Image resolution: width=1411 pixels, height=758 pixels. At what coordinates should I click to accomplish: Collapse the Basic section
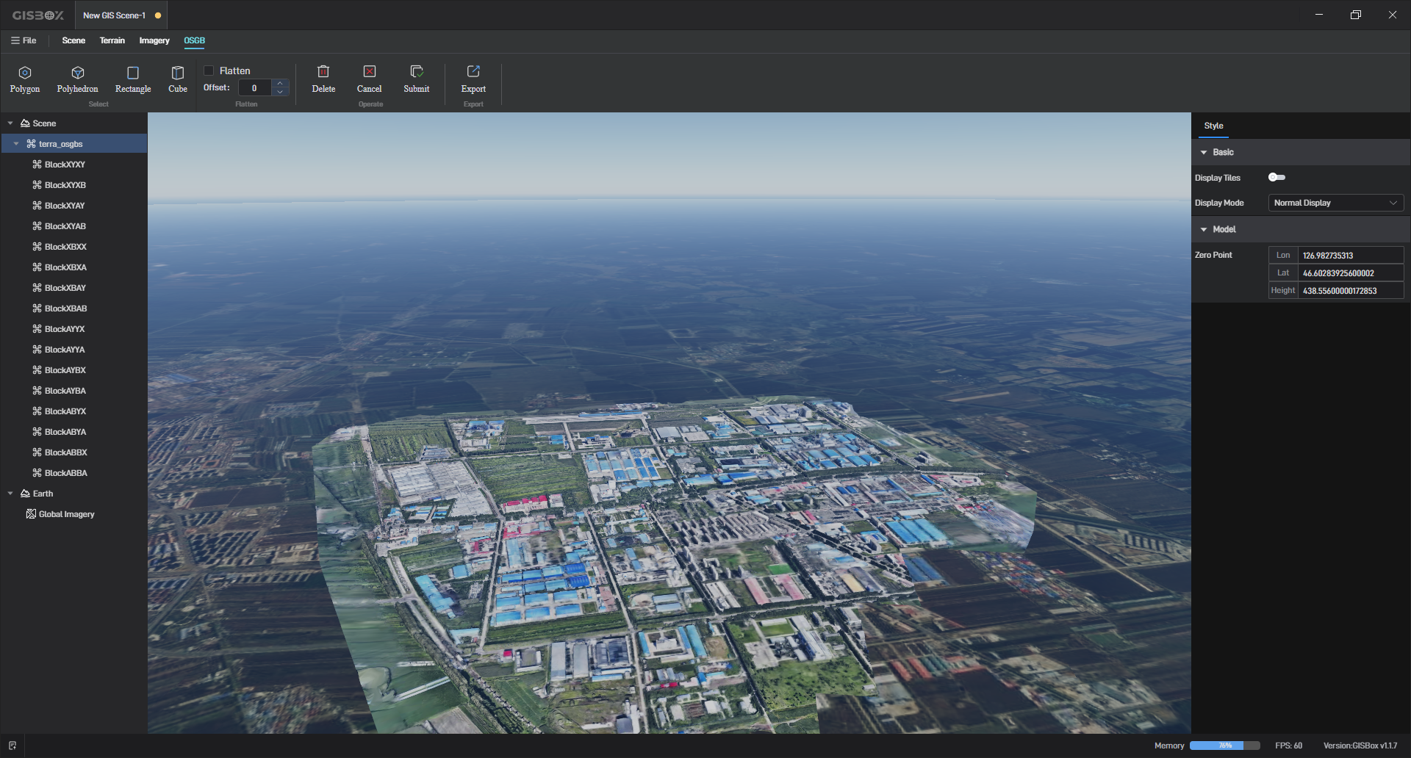click(x=1204, y=152)
